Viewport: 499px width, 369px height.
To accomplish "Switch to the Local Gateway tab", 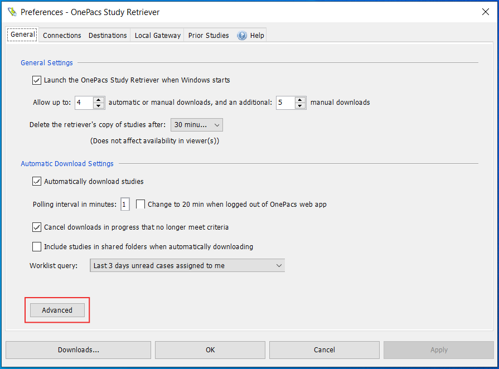I will click(158, 35).
